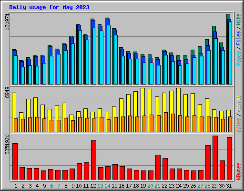This screenshot has width=244, height=191.
Task: Click day 6 on the x-axis
Action: [51, 186]
